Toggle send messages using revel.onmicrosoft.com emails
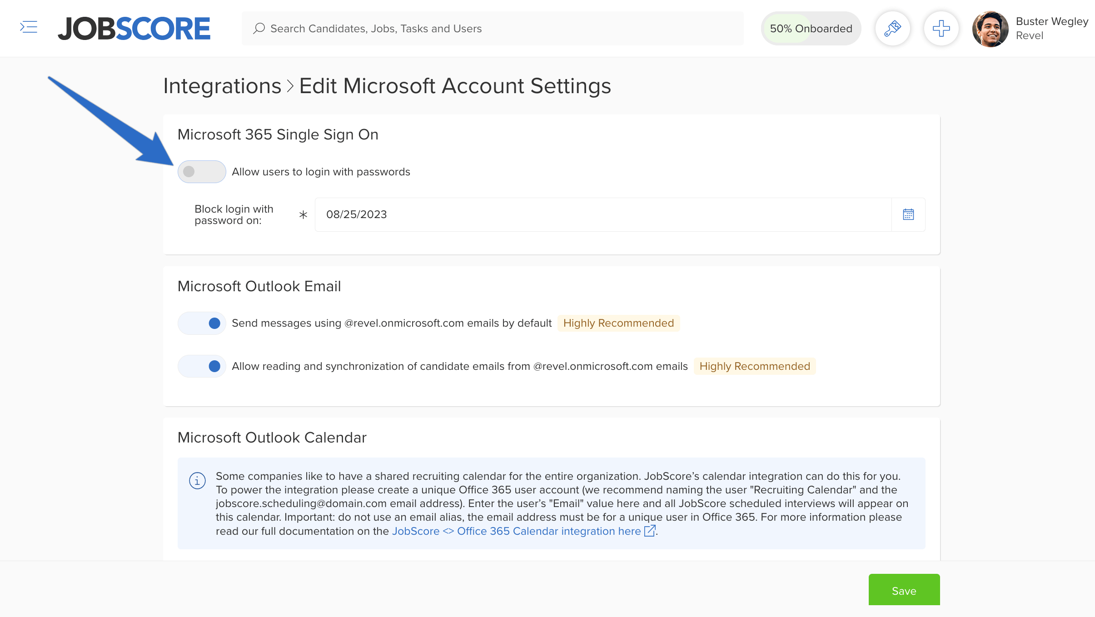 pos(202,323)
